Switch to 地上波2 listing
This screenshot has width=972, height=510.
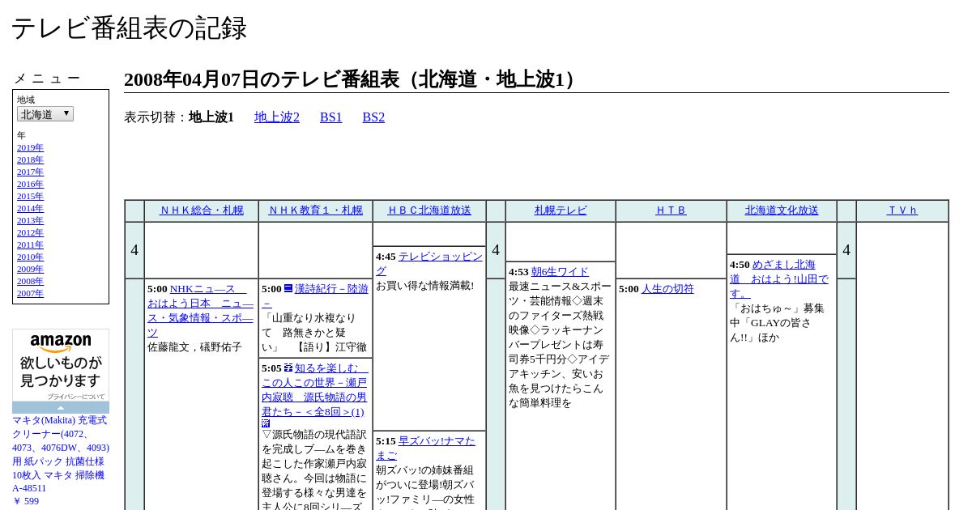[277, 117]
